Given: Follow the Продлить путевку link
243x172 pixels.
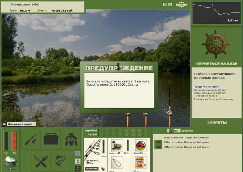Looking at the screenshot, I should [206, 86].
